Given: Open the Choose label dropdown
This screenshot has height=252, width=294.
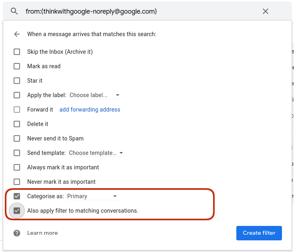Looking at the screenshot, I should coord(95,95).
